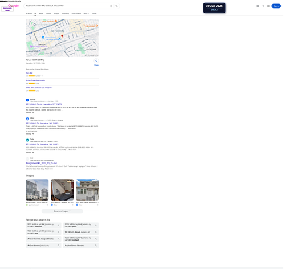
Task: Open Movoto result '9223 168th St #4, Jamaica'
Action: coord(44,105)
